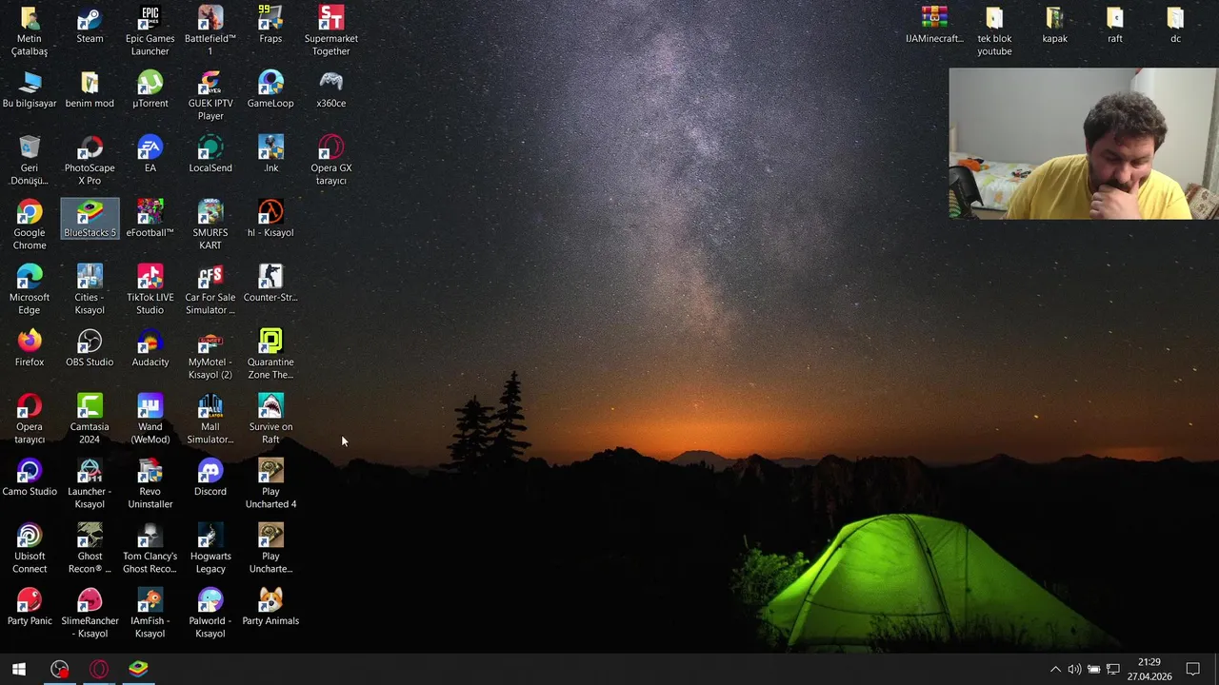This screenshot has width=1219, height=685.
Task: Open Counter-Strike shortcut icon
Action: (270, 284)
